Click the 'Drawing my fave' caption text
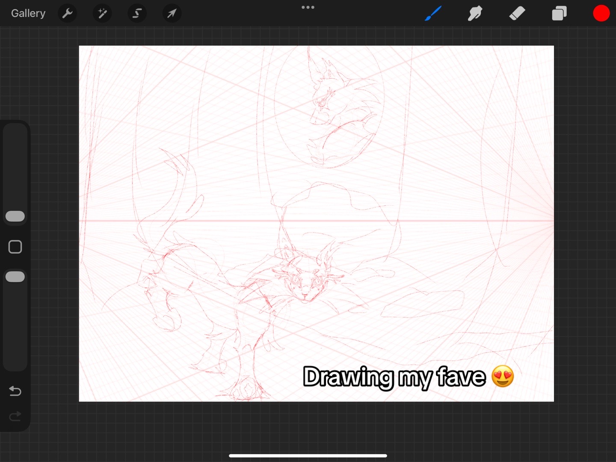This screenshot has width=616, height=462. click(394, 377)
